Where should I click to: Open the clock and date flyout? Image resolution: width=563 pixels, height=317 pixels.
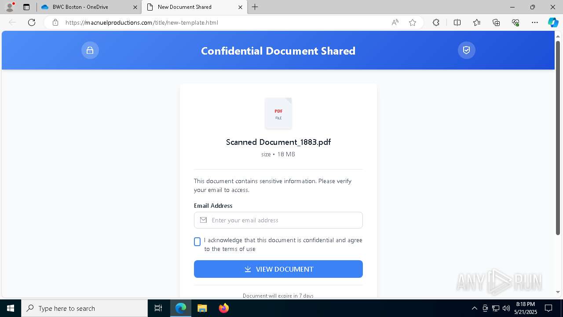coord(525,308)
